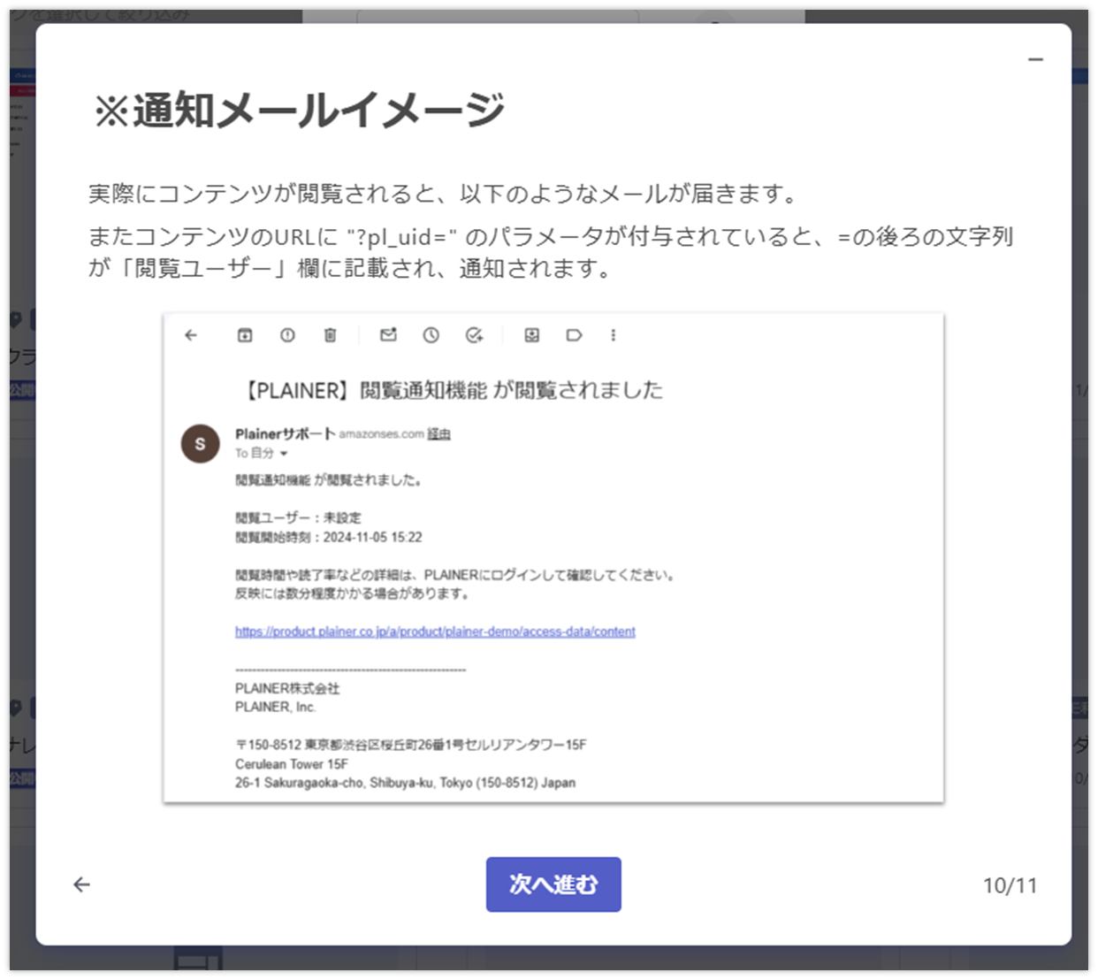This screenshot has height=980, width=1098.
Task: Expand the 'To 自分' recipient dropdown arrow
Action: click(x=284, y=454)
